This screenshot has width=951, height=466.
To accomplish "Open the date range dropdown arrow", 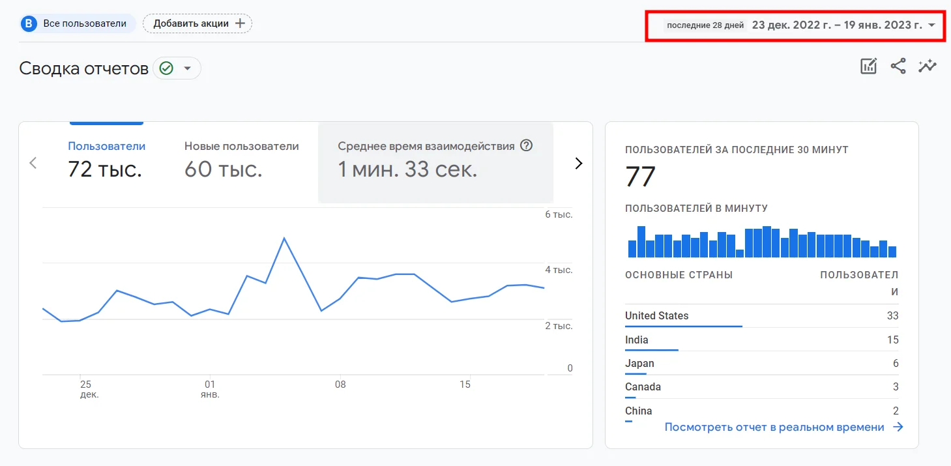I will [x=932, y=25].
